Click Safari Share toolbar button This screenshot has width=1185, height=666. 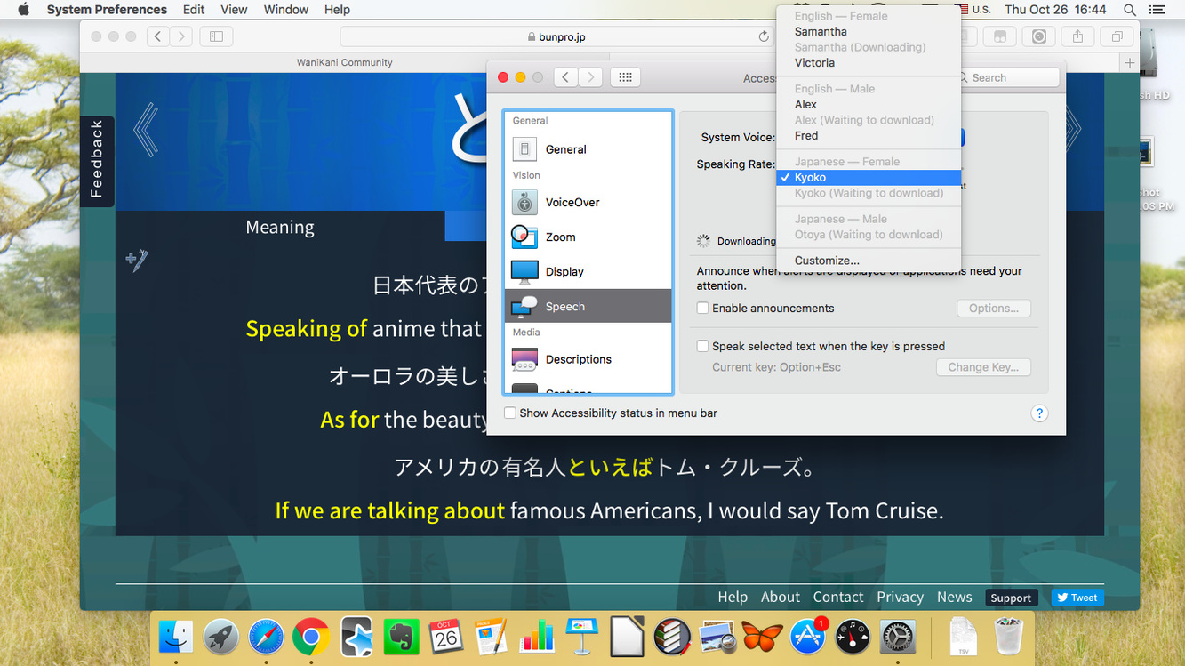pyautogui.click(x=1077, y=36)
